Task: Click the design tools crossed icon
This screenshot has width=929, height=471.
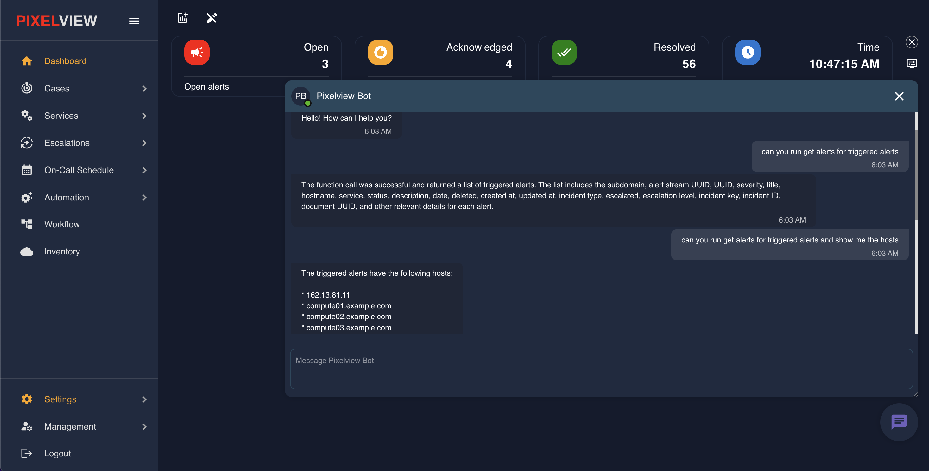Action: [212, 18]
